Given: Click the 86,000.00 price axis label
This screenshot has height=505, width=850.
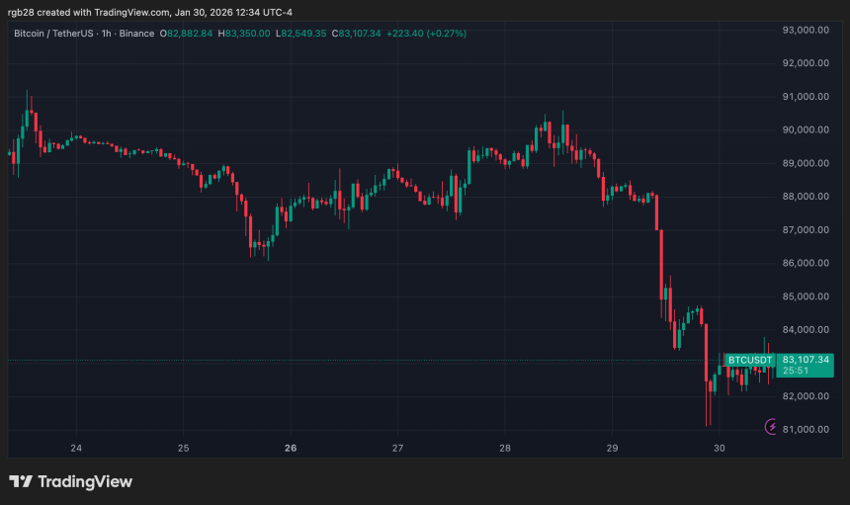Looking at the screenshot, I should coord(806,263).
